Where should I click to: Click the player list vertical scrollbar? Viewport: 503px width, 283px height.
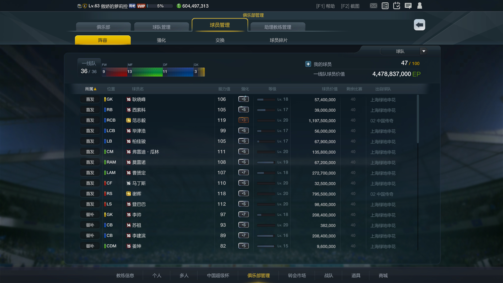(418, 119)
